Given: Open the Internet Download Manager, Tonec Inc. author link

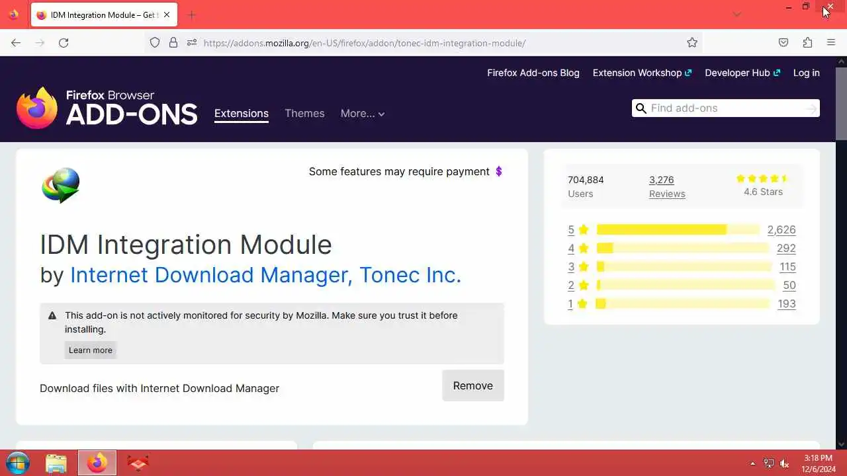Looking at the screenshot, I should (x=265, y=274).
